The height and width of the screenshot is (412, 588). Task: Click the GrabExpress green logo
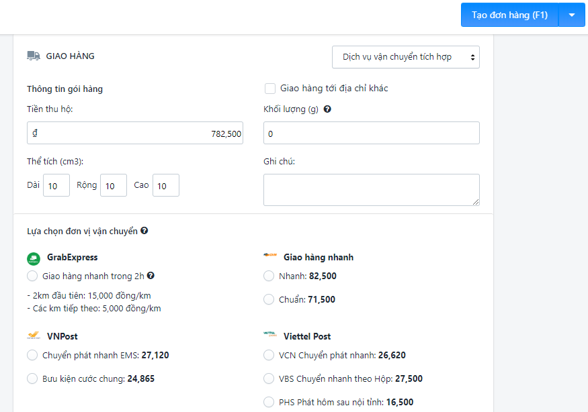pyautogui.click(x=34, y=258)
